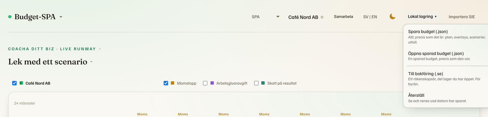Screen dimensions: 488x117
Task: Enable the Skatt på resultat checkbox
Action: click(256, 83)
